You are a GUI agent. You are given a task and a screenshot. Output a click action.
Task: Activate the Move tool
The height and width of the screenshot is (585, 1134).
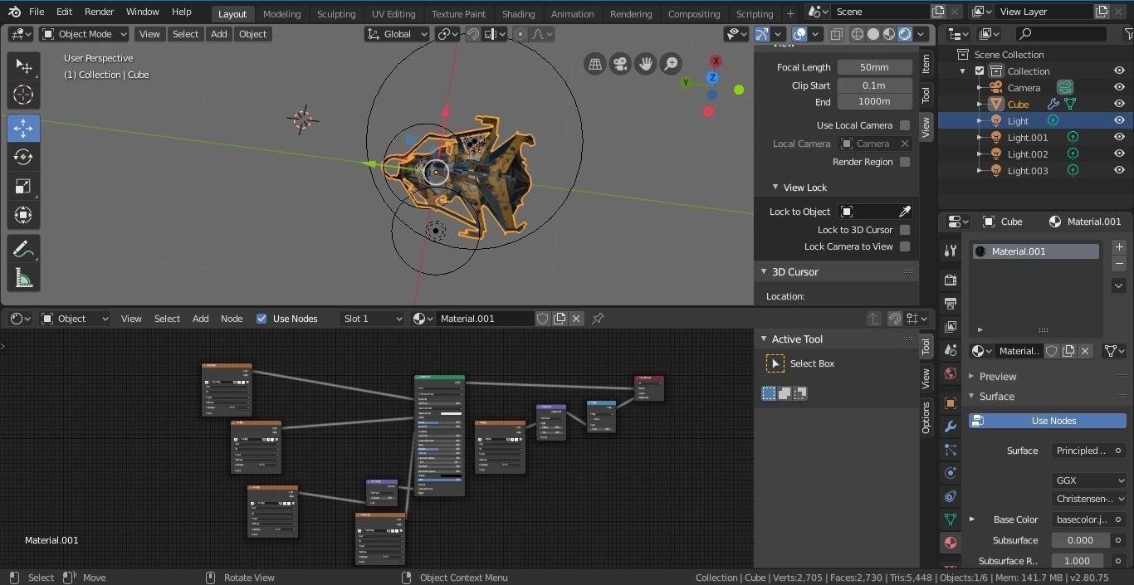coord(23,128)
